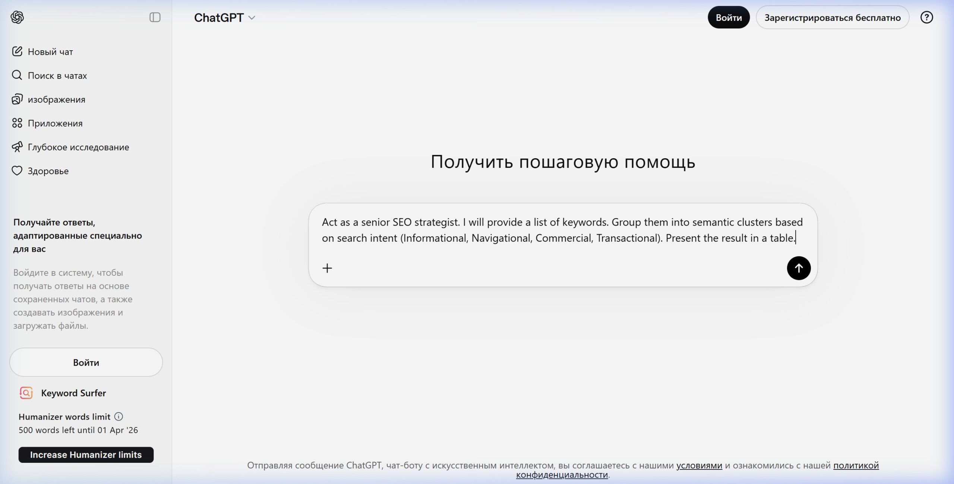954x484 pixels.
Task: Click Зарегистрироваться бесплатно button
Action: coord(833,17)
